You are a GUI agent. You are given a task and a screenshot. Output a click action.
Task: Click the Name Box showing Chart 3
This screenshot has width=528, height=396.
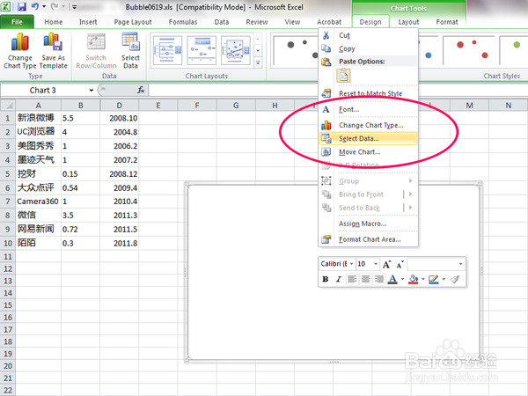44,91
